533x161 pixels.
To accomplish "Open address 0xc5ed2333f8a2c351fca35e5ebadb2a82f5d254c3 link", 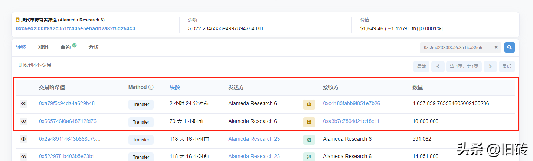I will [75, 28].
